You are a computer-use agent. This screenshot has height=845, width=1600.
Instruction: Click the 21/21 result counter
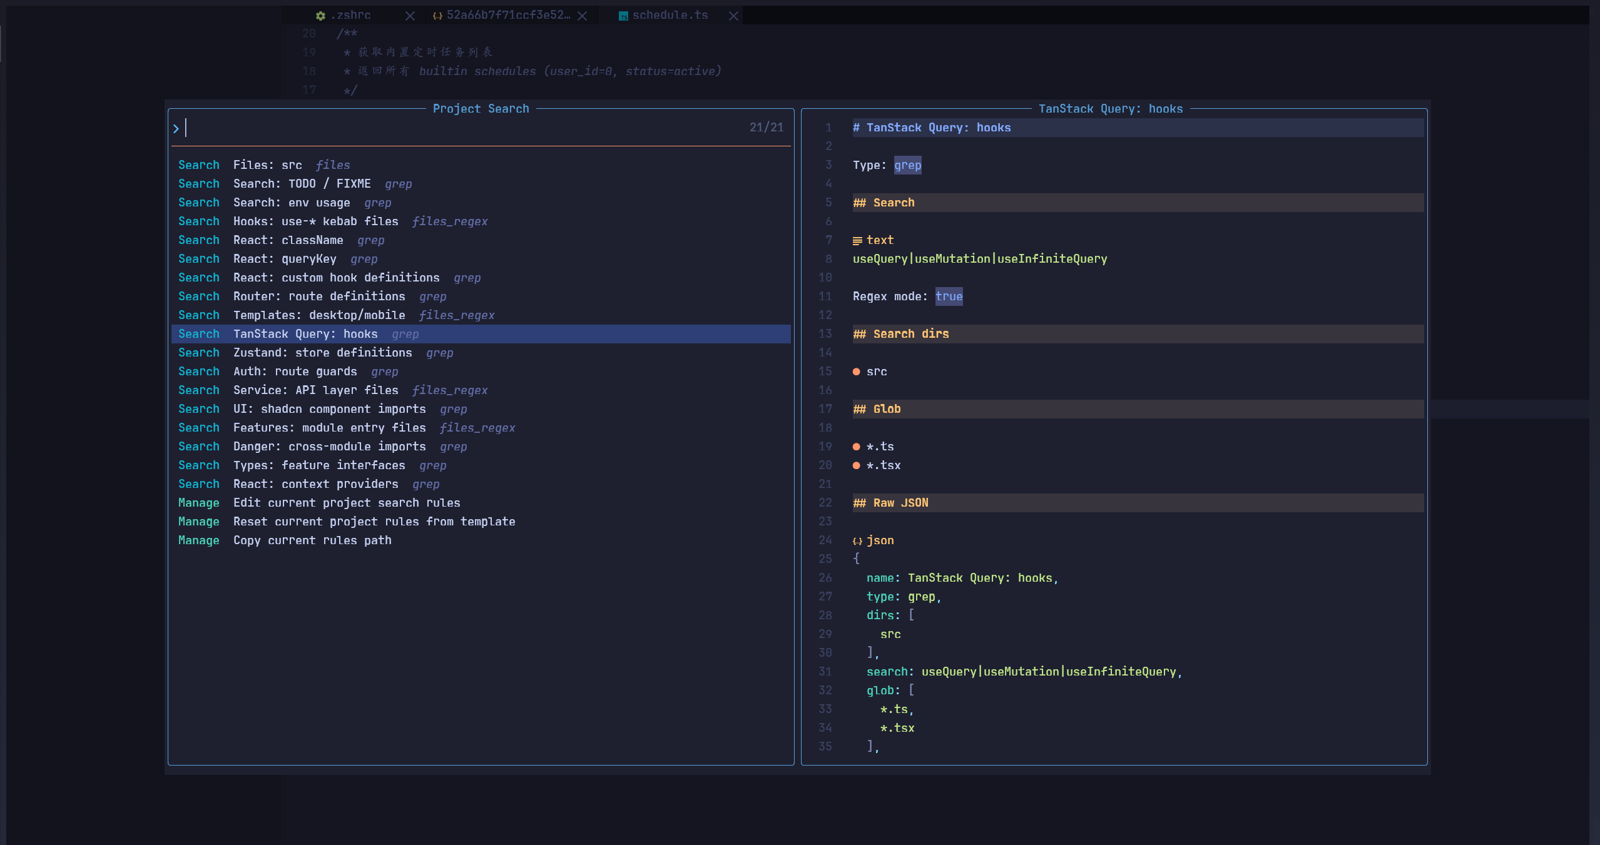767,128
